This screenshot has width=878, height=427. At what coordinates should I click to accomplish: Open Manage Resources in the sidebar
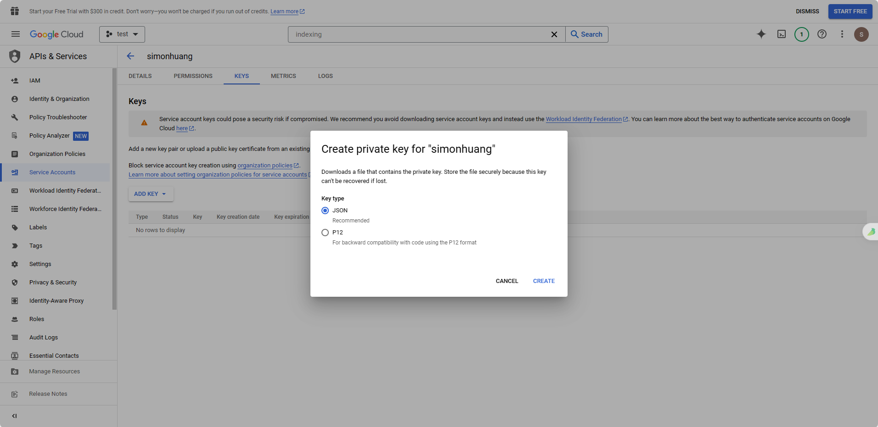58,372
